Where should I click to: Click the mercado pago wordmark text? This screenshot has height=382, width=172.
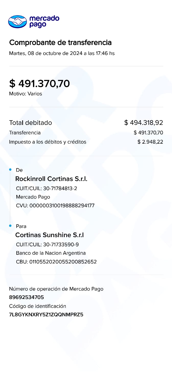click(44, 21)
